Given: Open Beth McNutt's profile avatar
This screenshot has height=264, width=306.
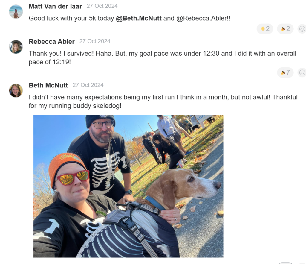Looking at the screenshot, I should [x=16, y=91].
